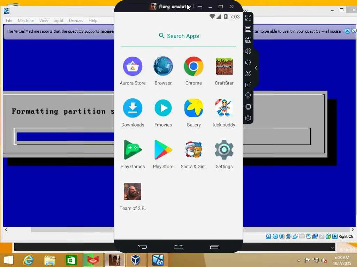Open the Input menu in VirtualBox

pos(59,21)
